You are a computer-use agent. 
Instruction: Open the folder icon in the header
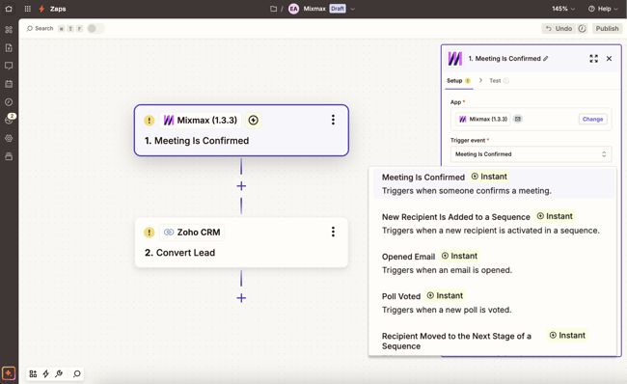point(274,9)
